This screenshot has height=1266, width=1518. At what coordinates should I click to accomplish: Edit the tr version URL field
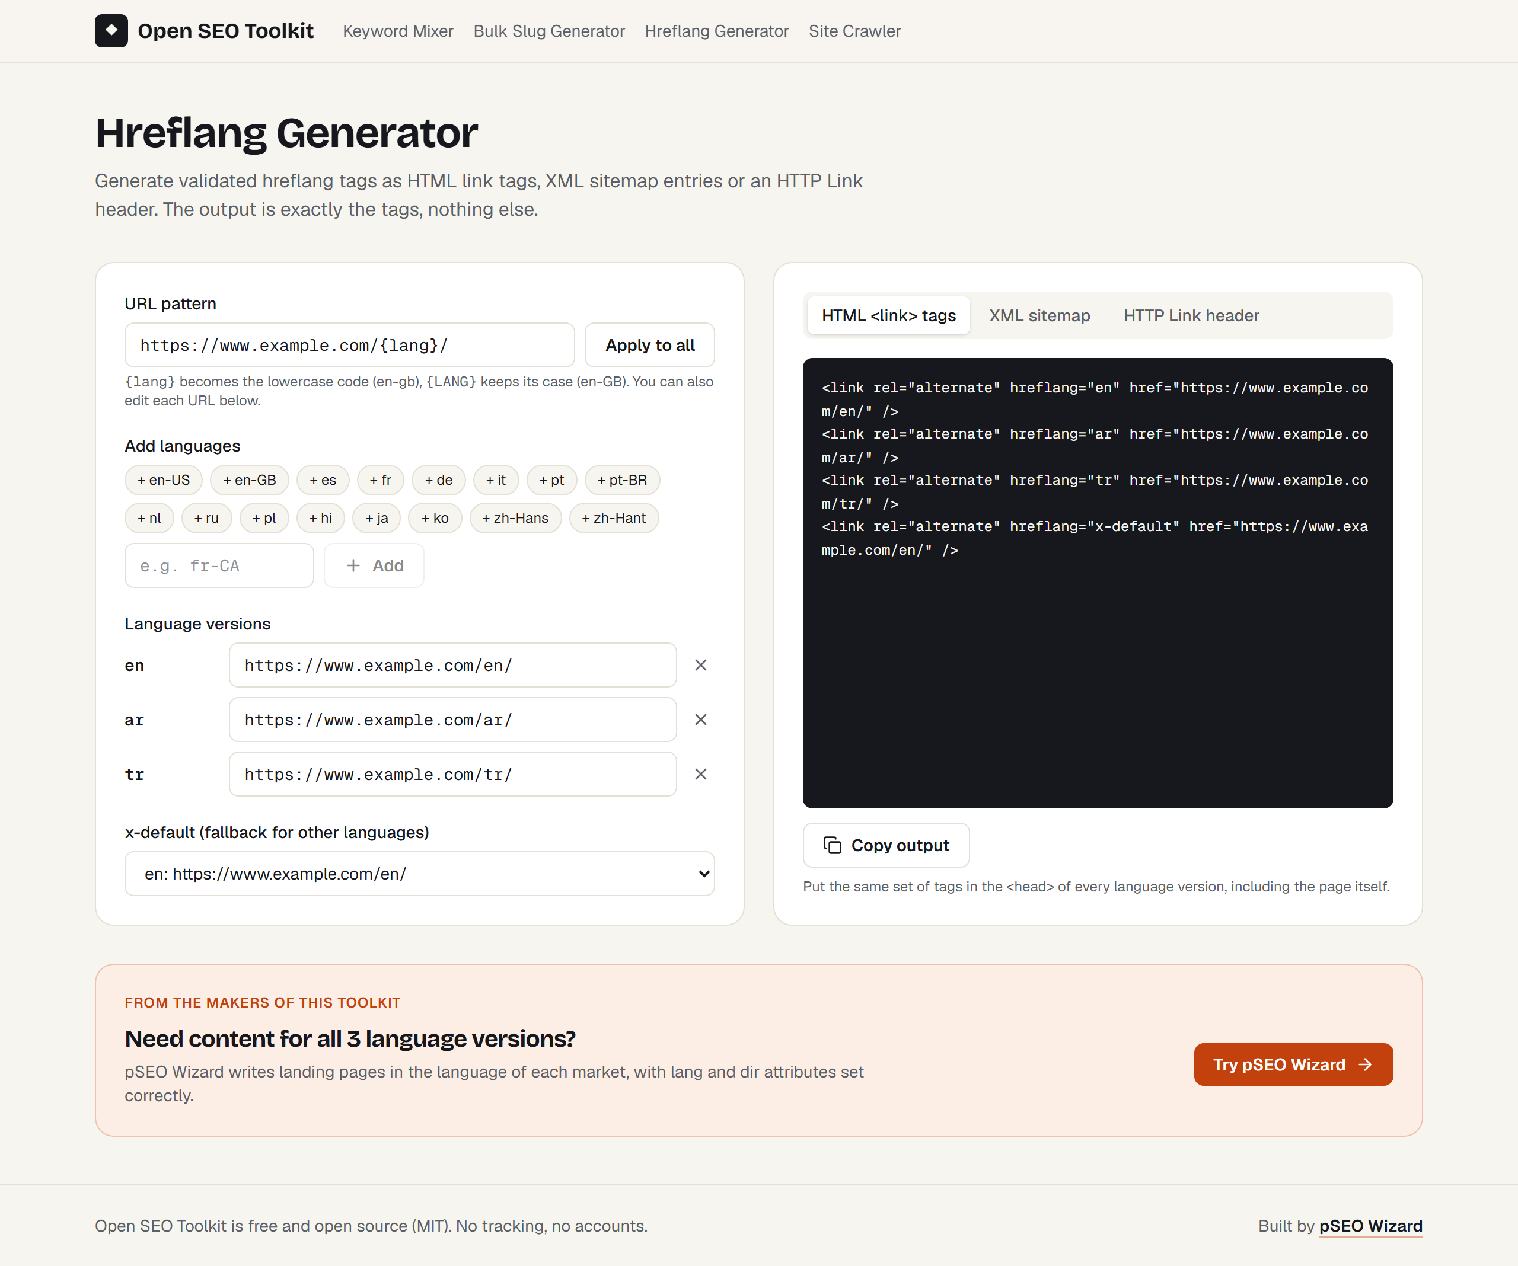click(452, 774)
